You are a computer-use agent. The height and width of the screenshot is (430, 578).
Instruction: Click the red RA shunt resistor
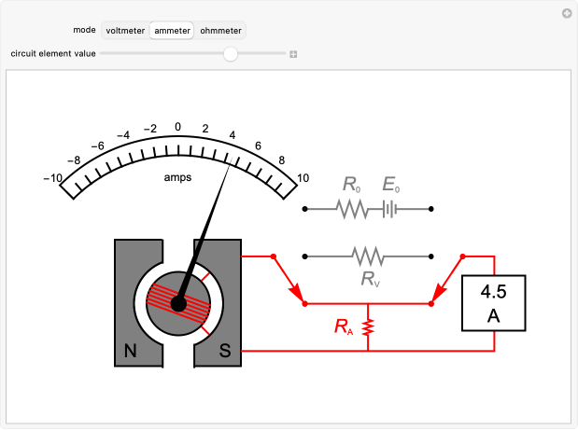tap(368, 327)
